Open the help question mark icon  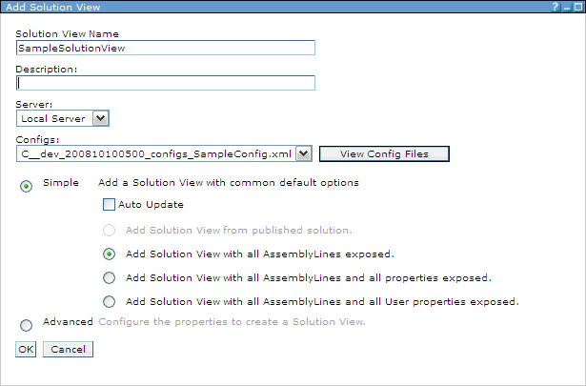click(555, 7)
